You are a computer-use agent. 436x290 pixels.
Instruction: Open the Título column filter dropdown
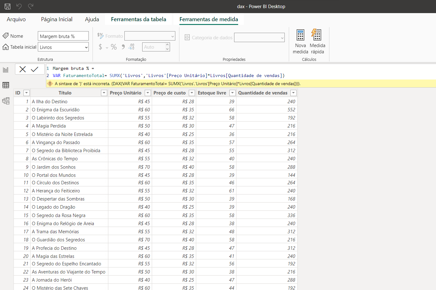(104, 93)
